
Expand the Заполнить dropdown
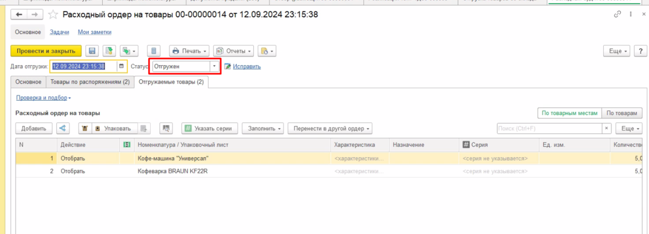pos(263,128)
